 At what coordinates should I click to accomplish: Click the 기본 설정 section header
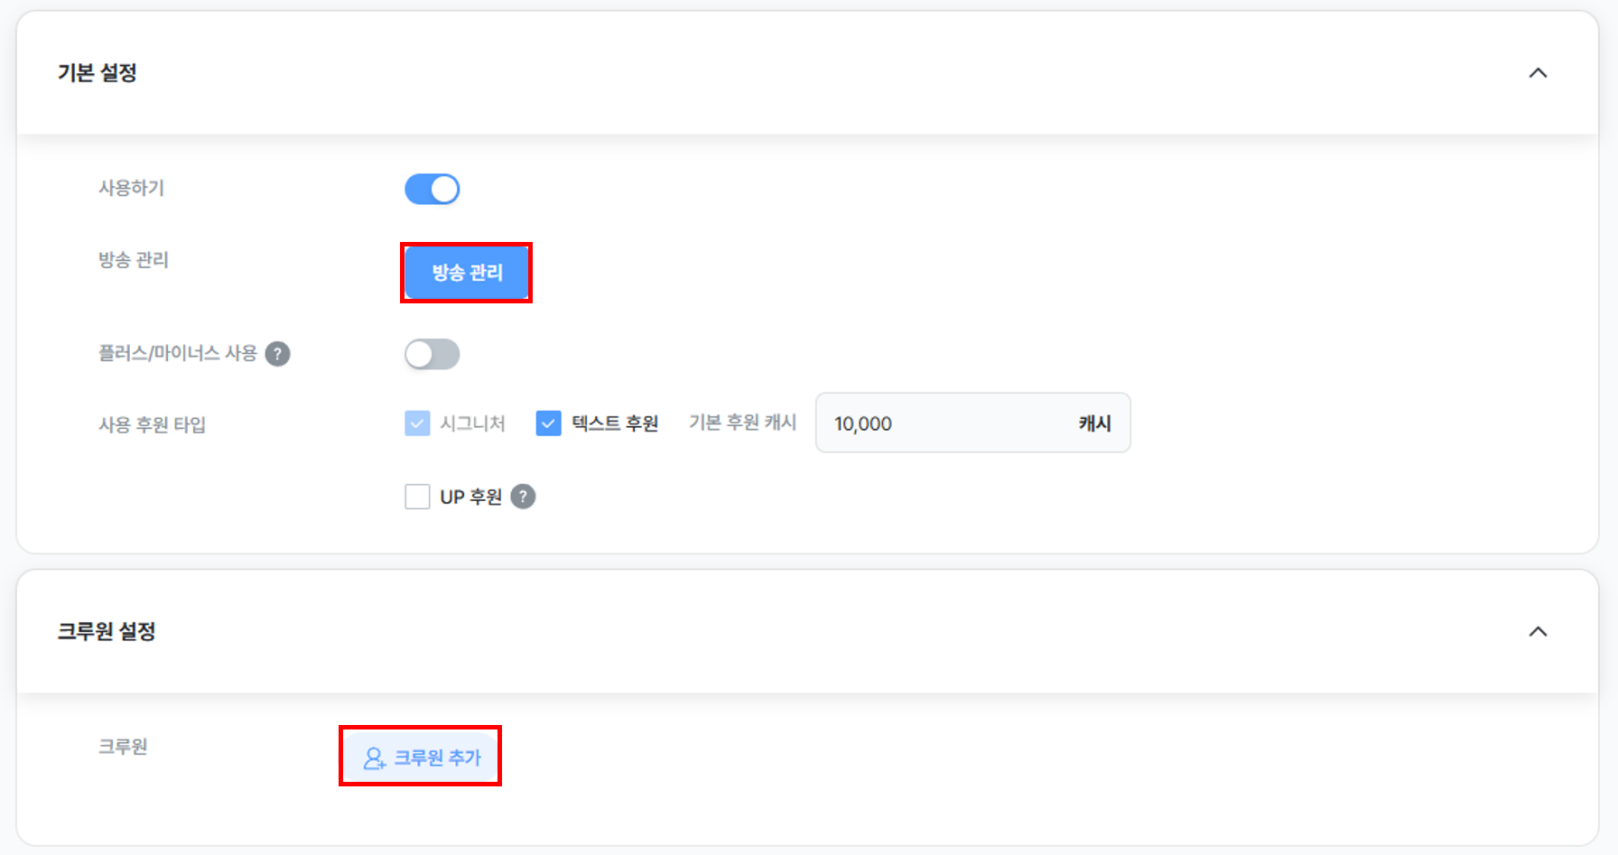98,73
